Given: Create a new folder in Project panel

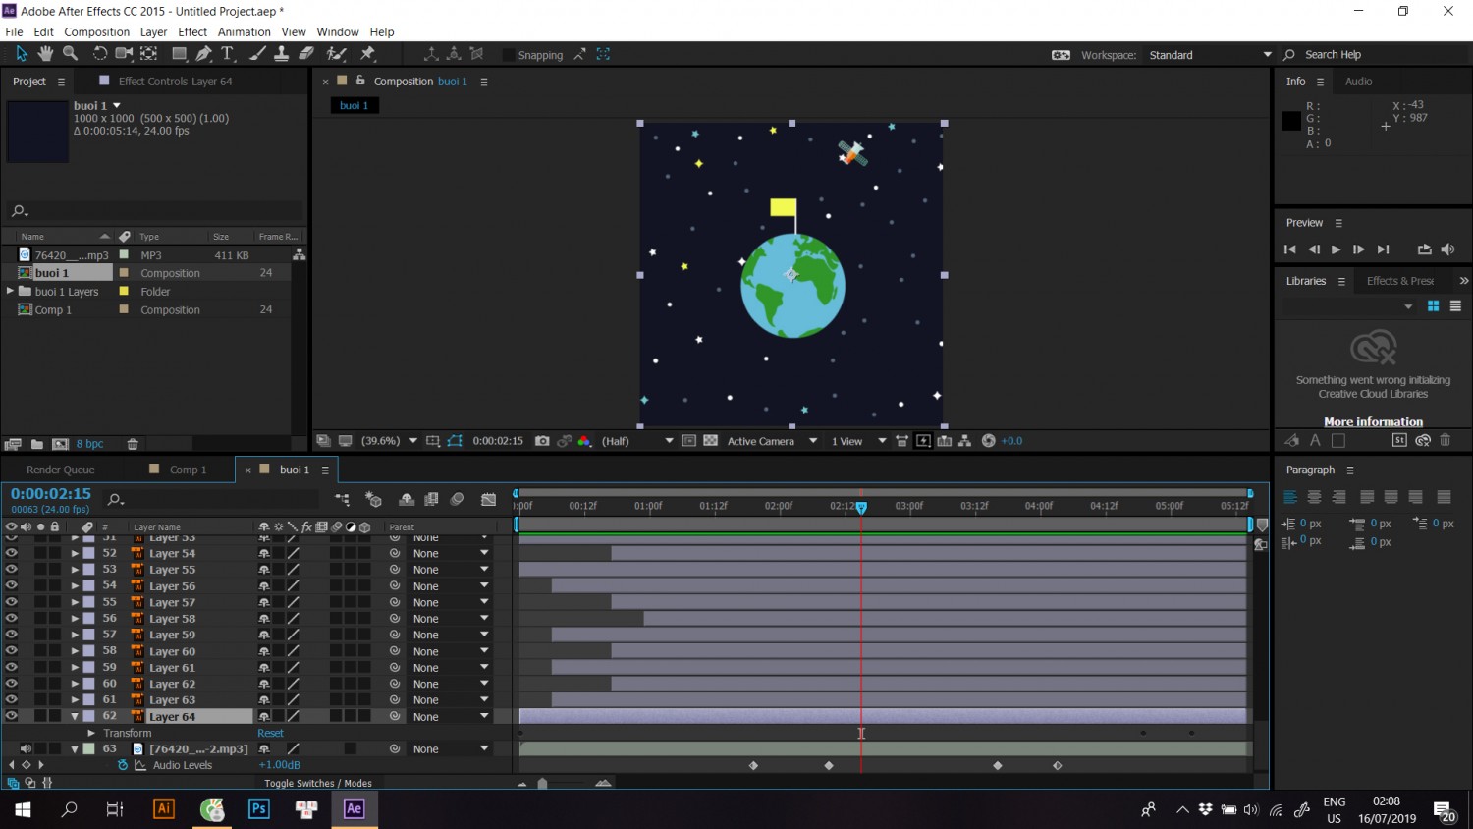Looking at the screenshot, I should (x=37, y=444).
